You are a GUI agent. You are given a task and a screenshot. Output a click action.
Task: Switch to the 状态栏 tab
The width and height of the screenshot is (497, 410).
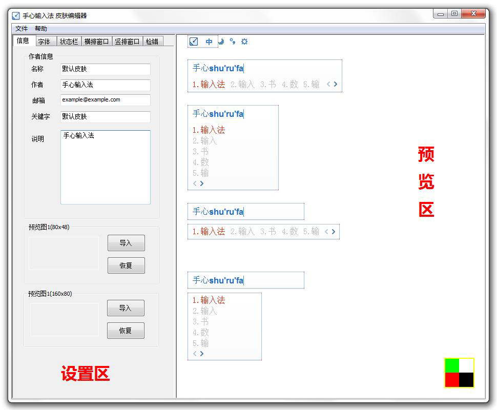coord(69,42)
